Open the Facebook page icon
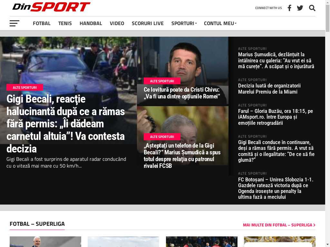The width and height of the screenshot is (330, 247). point(290,8)
